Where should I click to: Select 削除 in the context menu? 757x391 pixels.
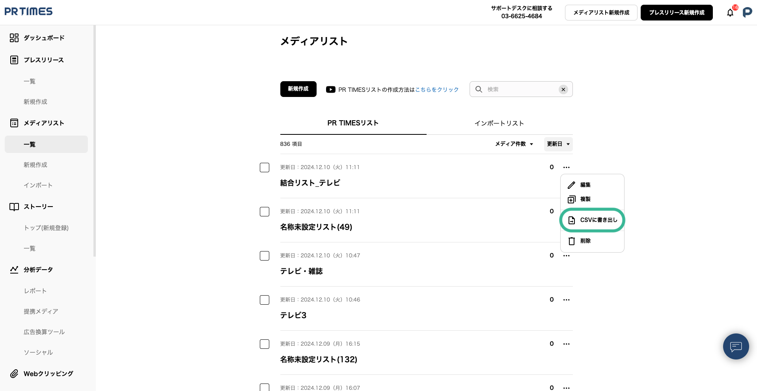pos(585,241)
